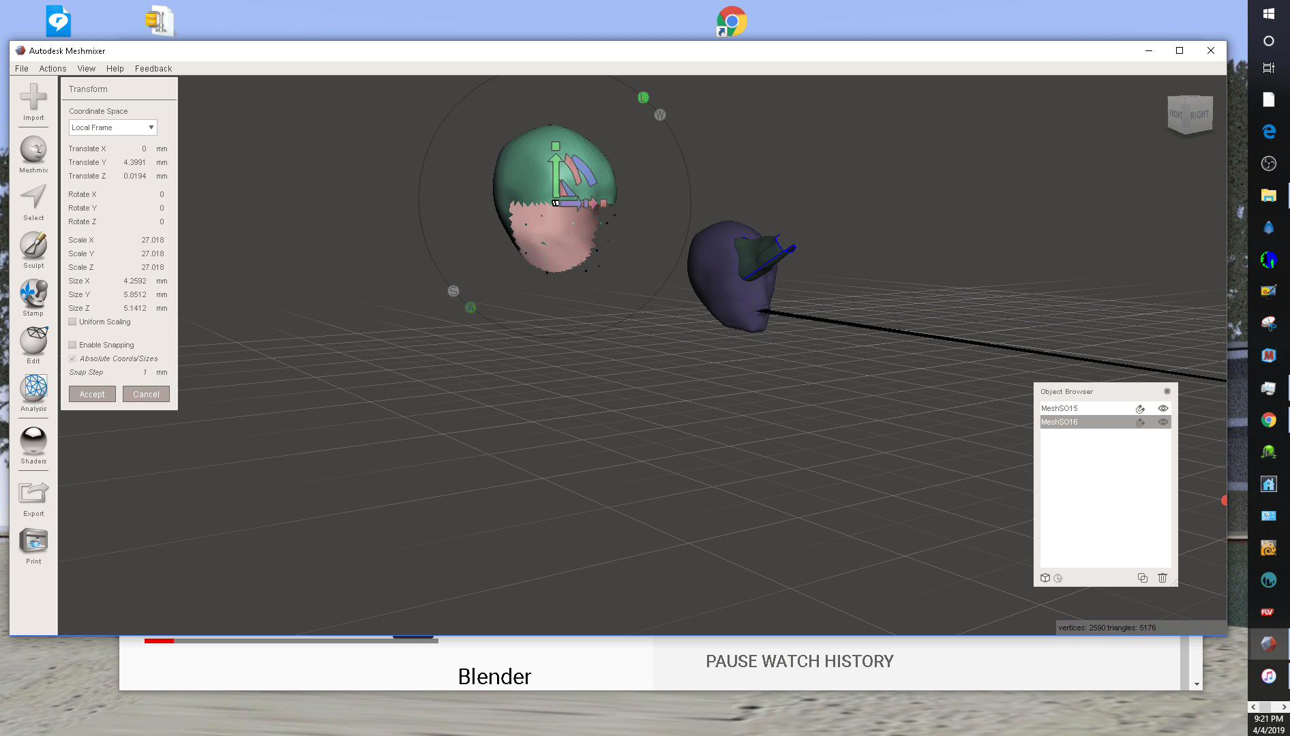
Task: Activate the Sculpt tool
Action: [x=33, y=248]
